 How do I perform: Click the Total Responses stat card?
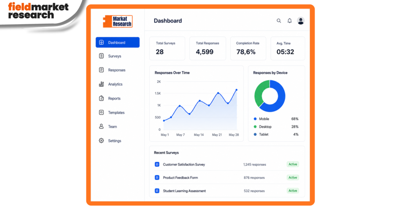208,48
